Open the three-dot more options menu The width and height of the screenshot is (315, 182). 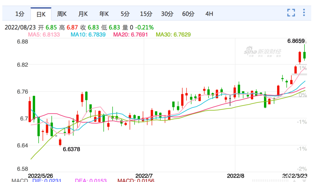coord(304,13)
